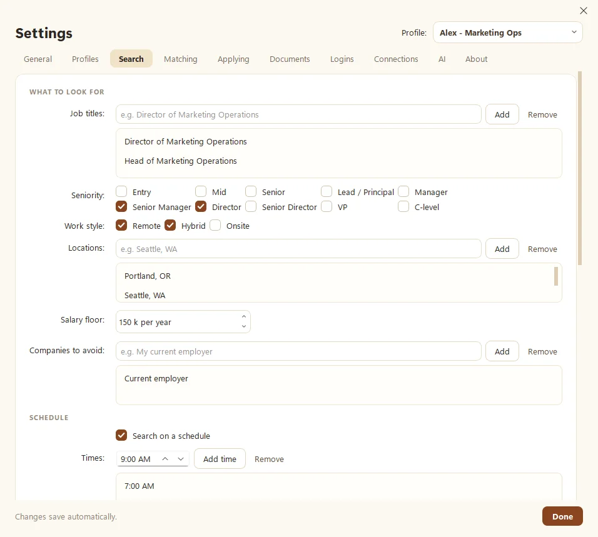
Task: Select Portland, OR in the locations list
Action: (x=336, y=276)
